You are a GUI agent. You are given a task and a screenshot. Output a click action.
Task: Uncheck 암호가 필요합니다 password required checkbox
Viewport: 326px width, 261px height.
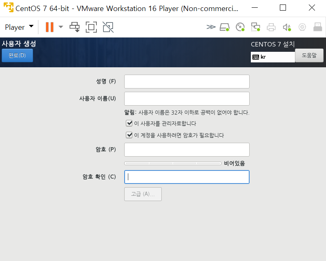(129, 135)
